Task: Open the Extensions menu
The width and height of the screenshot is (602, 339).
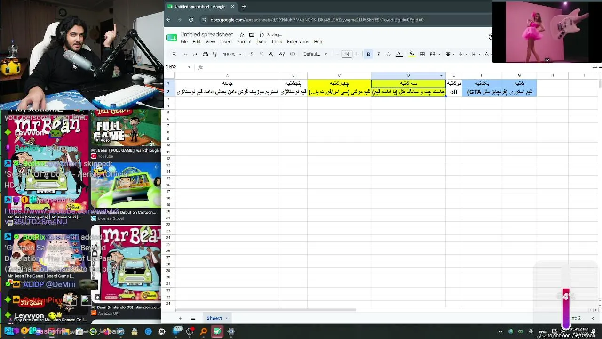Action: [298, 42]
